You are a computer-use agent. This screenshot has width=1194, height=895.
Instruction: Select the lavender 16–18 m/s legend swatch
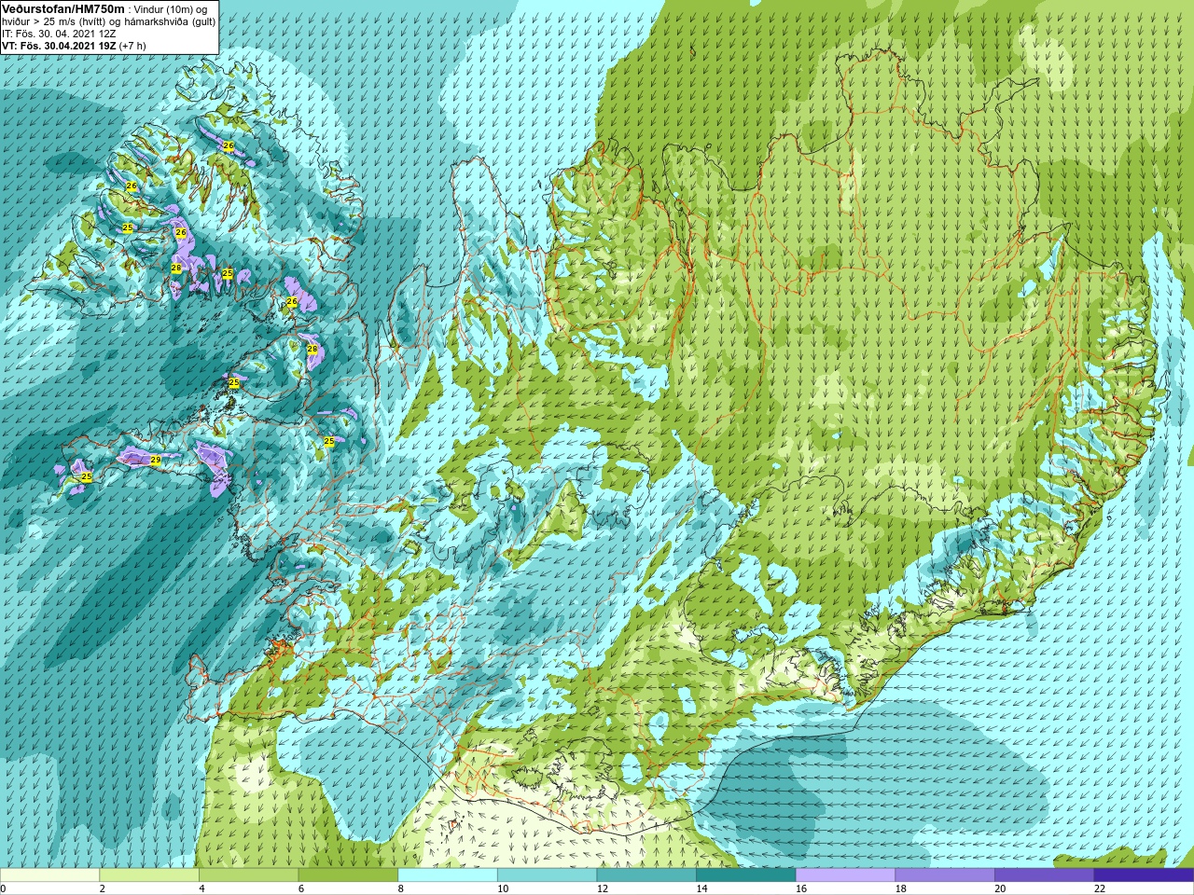pos(845,874)
